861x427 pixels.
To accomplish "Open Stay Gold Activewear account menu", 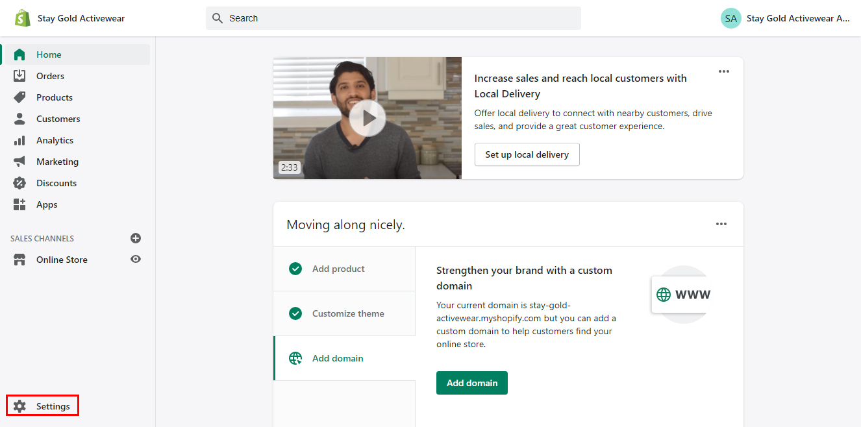I will (x=786, y=18).
